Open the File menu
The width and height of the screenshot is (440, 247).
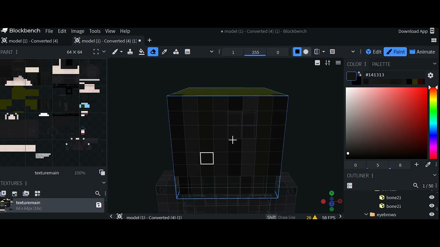click(x=49, y=31)
